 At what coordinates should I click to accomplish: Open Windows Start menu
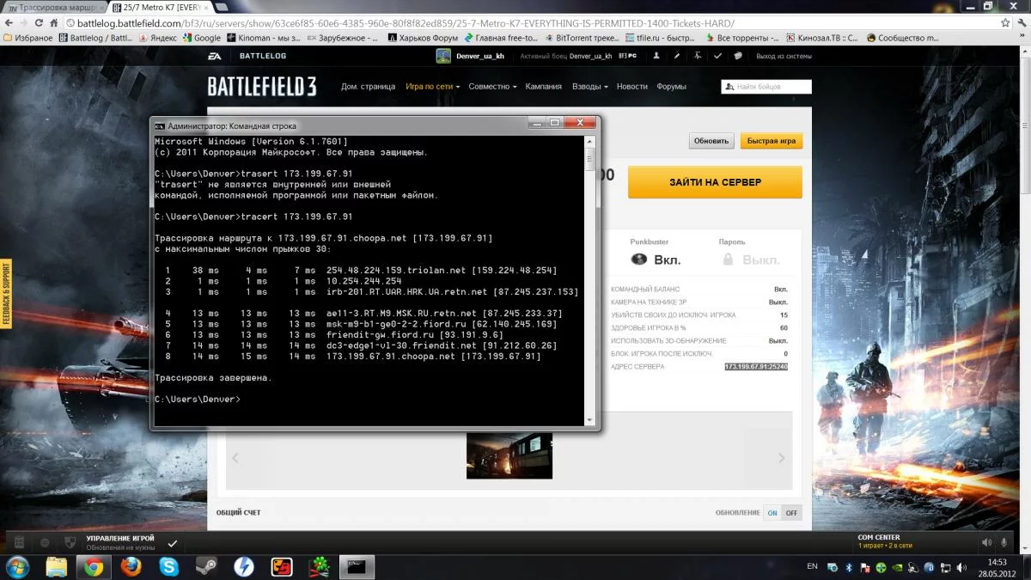[x=17, y=566]
